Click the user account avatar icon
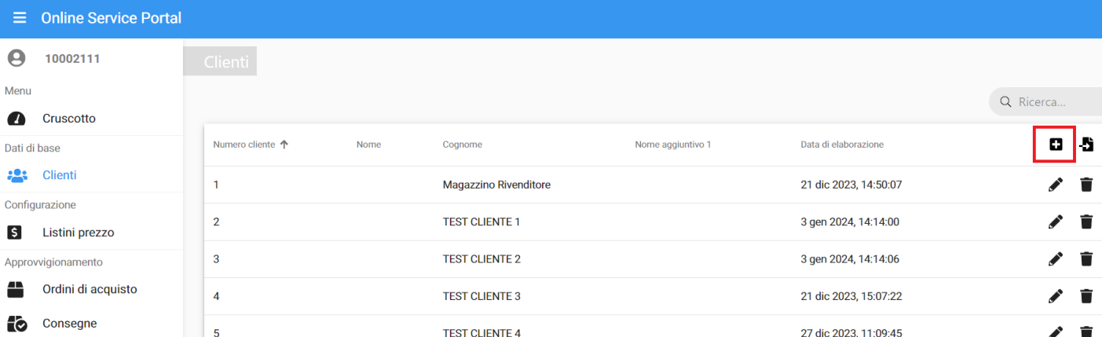 tap(16, 58)
